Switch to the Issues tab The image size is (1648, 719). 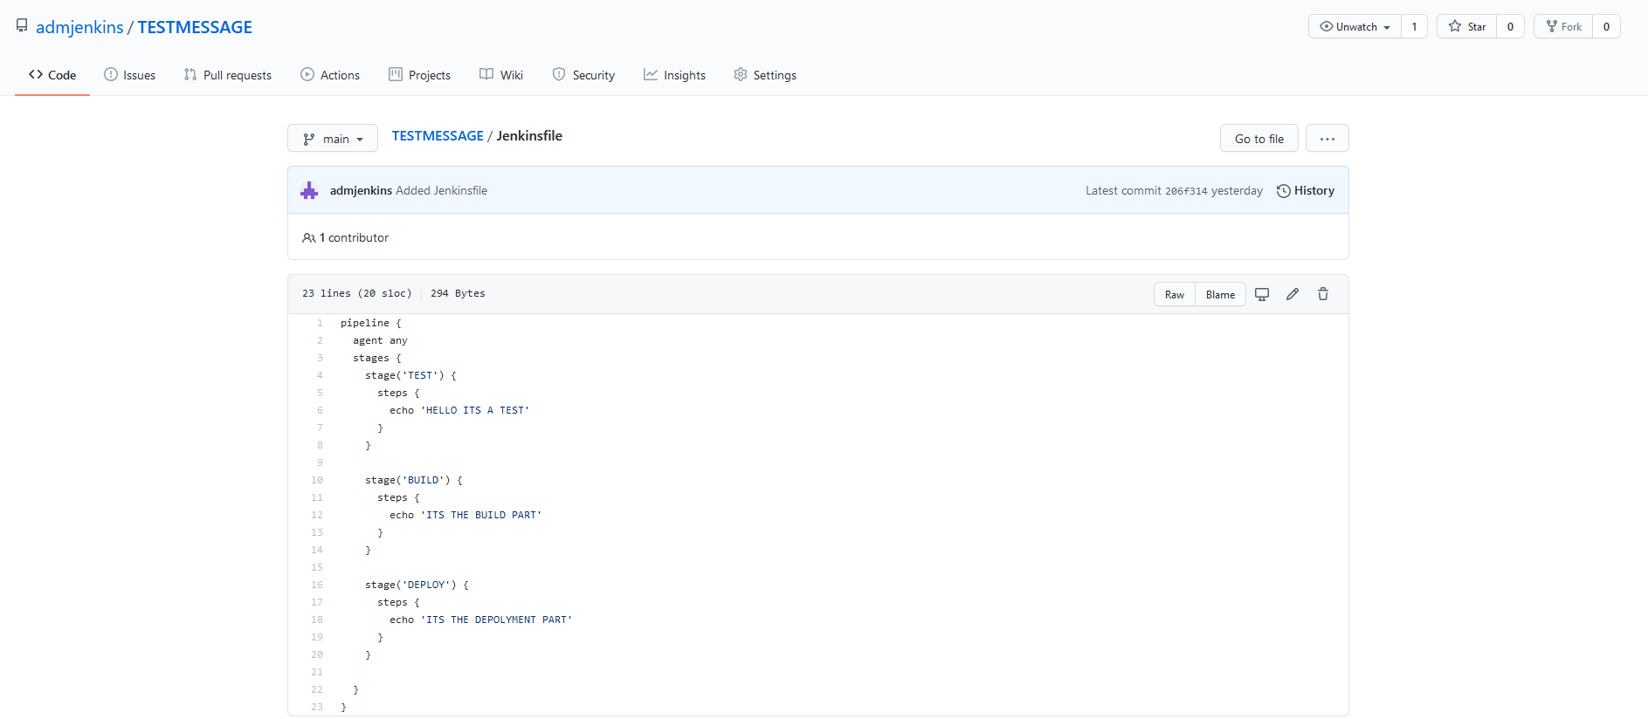pyautogui.click(x=129, y=75)
